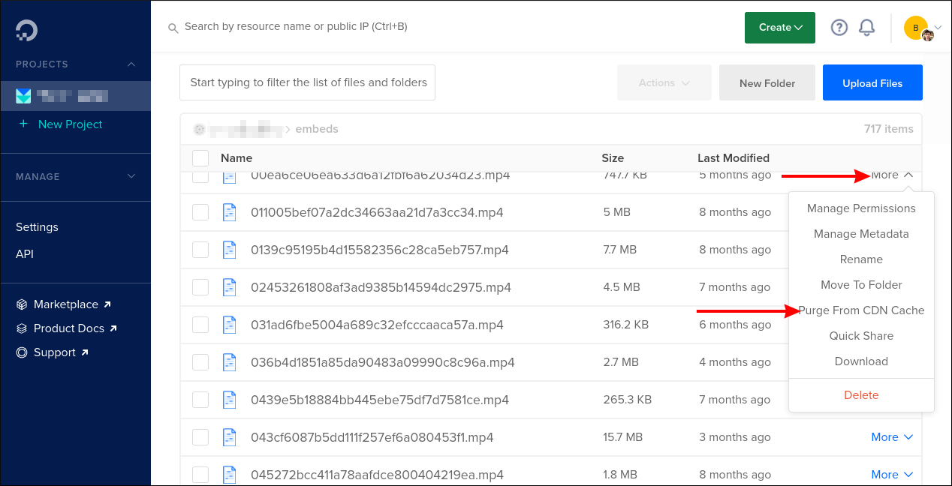Open the Marketplace link in the sidebar
Image resolution: width=952 pixels, height=486 pixels.
(66, 304)
